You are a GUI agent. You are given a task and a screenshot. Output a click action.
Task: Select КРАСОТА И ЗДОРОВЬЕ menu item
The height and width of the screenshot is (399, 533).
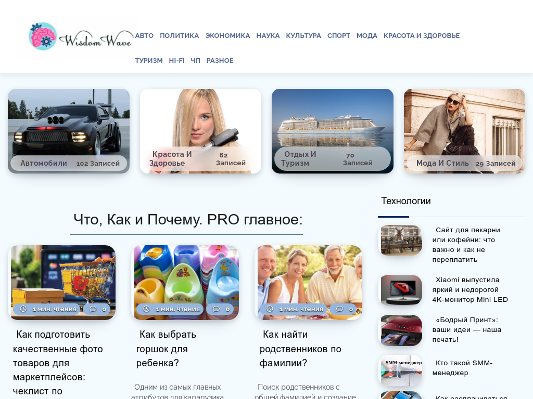(x=422, y=36)
